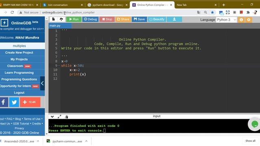
Task: Log out using the Logout entry
Action: [x=19, y=93]
